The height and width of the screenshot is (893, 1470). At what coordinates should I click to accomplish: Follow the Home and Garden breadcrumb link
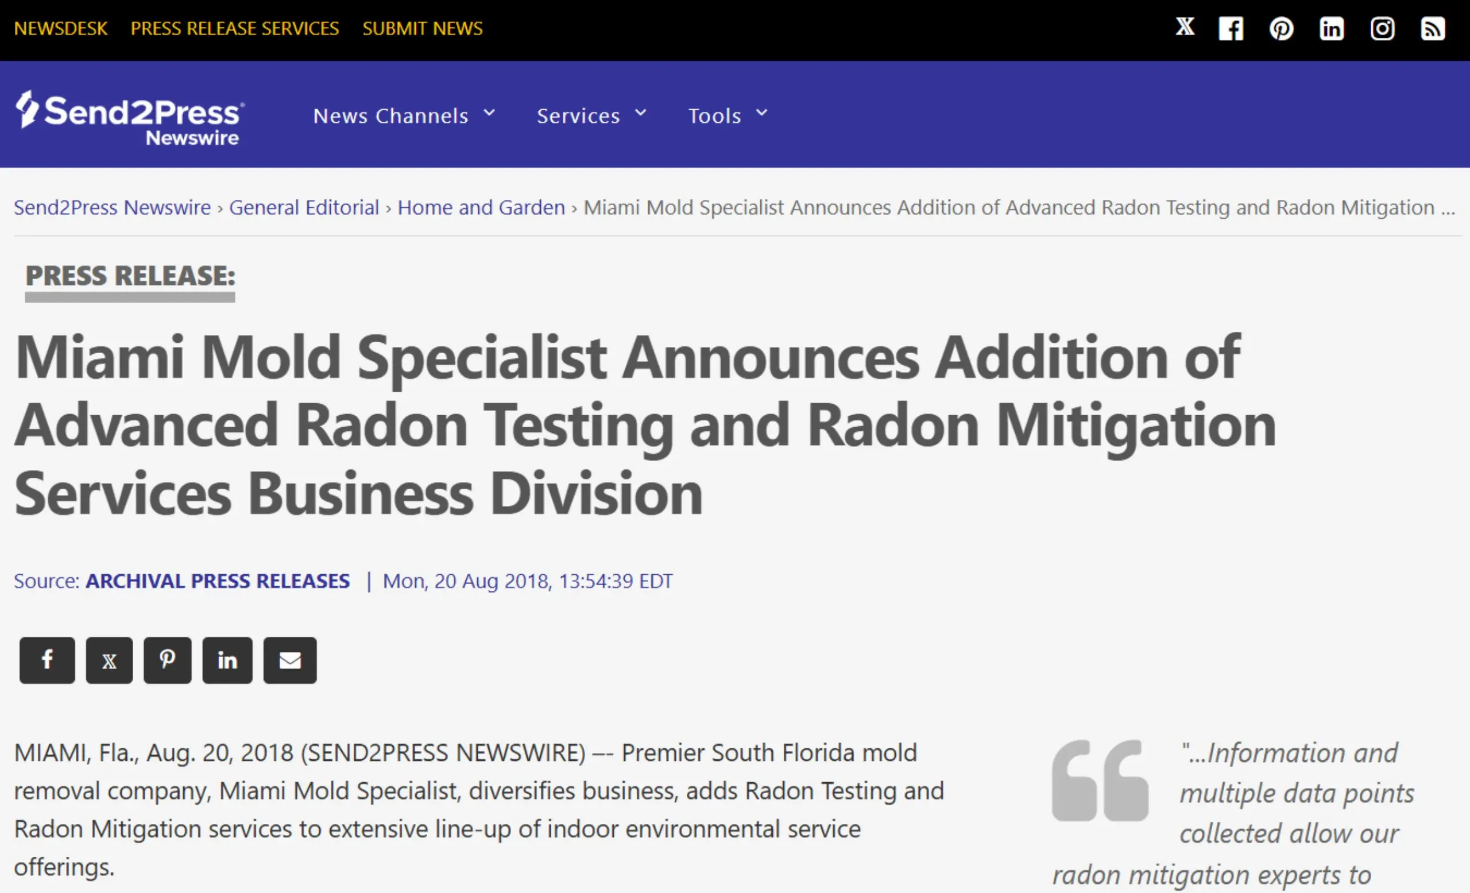coord(481,207)
